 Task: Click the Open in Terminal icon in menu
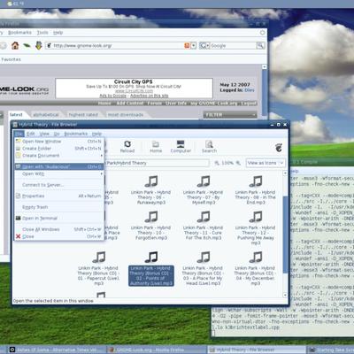click(x=19, y=218)
